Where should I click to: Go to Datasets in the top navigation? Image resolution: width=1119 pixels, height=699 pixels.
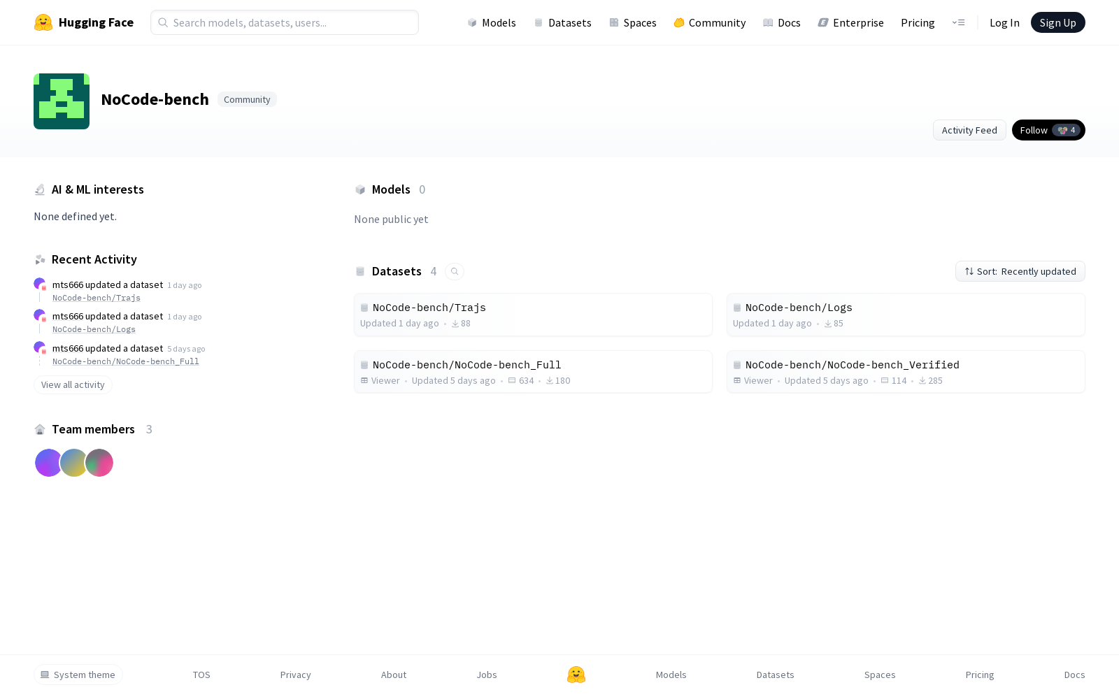pyautogui.click(x=562, y=22)
